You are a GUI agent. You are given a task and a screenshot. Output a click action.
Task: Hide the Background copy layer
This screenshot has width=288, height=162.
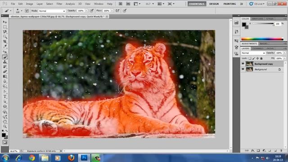click(x=243, y=64)
